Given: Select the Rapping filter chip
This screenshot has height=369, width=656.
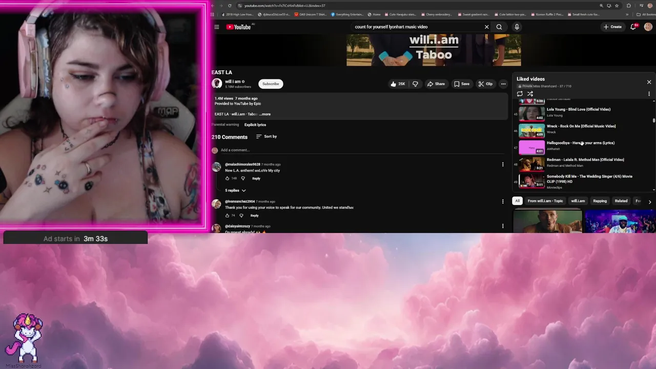Looking at the screenshot, I should click(x=600, y=201).
